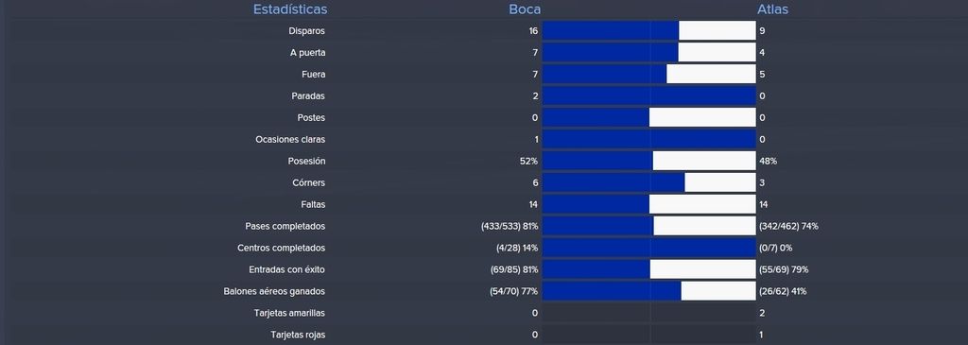Click the full blue Paradas bar

[x=648, y=95]
